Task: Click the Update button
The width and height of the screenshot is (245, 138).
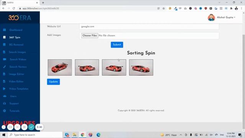Action: click(x=54, y=82)
